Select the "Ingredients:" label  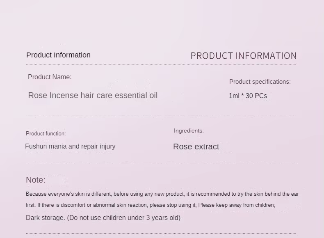189,131
